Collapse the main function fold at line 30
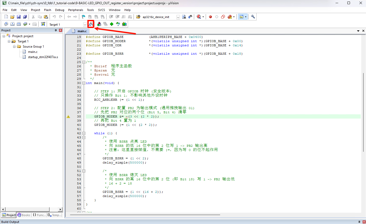Screen dimensions: 366x224 tap(83, 83)
